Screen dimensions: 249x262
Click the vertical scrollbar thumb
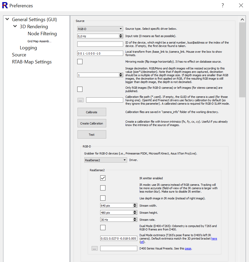click(x=242, y=60)
